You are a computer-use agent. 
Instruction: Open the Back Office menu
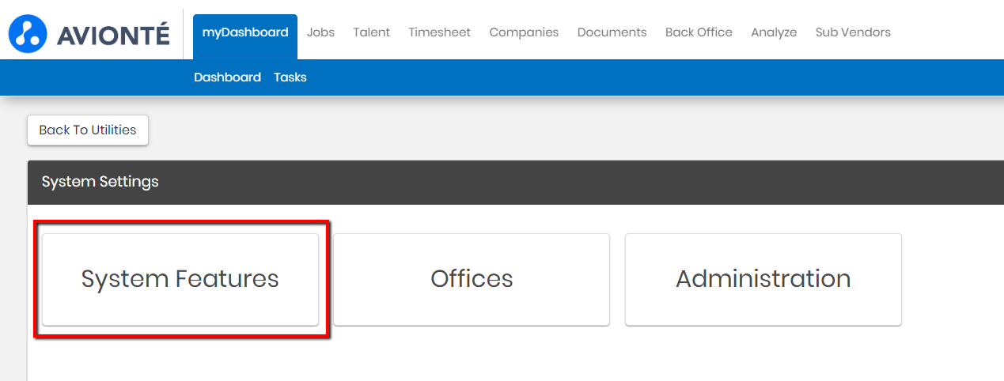(699, 32)
